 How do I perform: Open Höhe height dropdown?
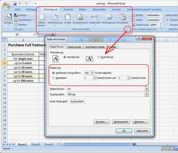pyautogui.click(x=161, y=20)
